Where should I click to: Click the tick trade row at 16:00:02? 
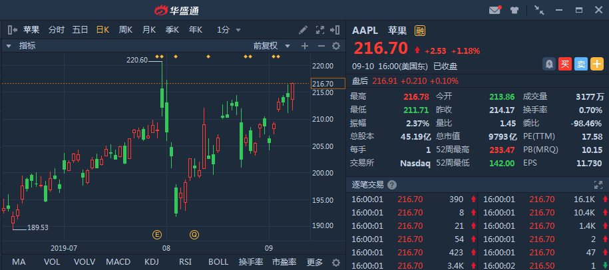point(543,266)
